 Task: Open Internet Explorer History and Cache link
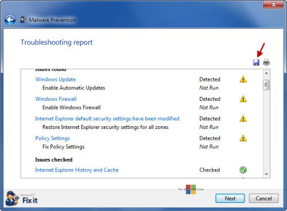pos(77,170)
